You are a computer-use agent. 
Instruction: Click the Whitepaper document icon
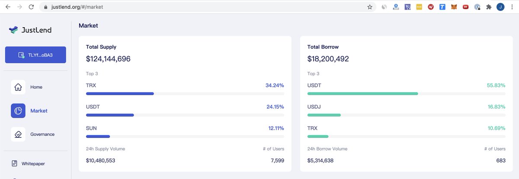click(x=14, y=164)
